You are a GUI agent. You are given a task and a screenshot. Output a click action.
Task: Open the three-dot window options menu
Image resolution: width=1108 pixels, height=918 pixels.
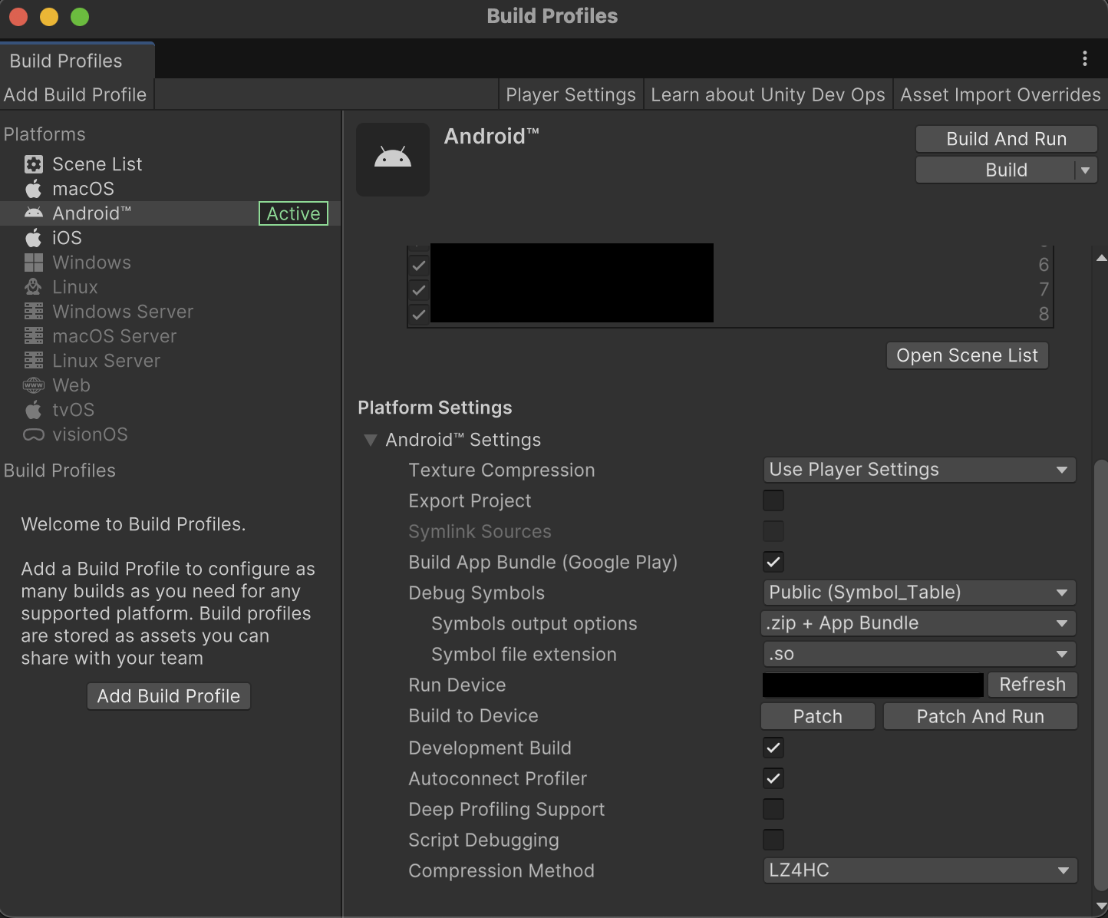[x=1085, y=58]
